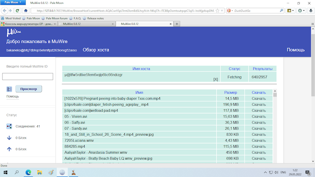
Task: Click the upload speed arrow icon
Action: click(9, 149)
